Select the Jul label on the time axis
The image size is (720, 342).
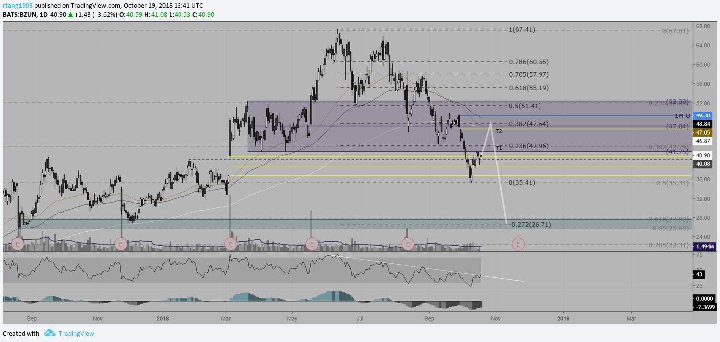pos(360,318)
